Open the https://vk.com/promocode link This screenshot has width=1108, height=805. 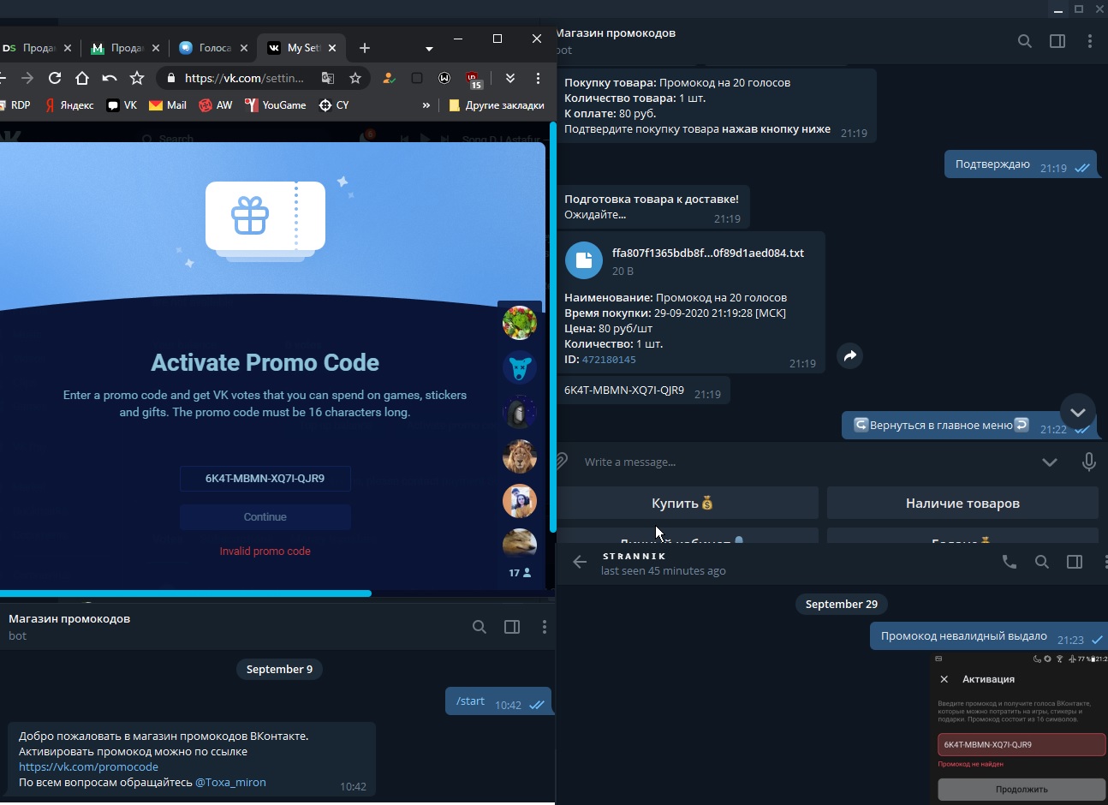88,767
